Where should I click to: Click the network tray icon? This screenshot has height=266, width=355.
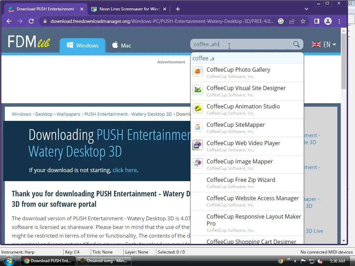coord(312,261)
